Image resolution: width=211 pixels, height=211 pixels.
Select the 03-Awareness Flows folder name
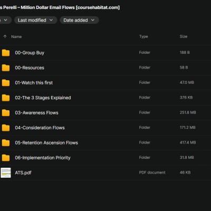[36, 113]
